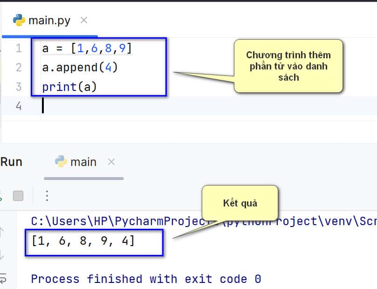Click the up-arrow icon in the console gutter

pos(2,232)
